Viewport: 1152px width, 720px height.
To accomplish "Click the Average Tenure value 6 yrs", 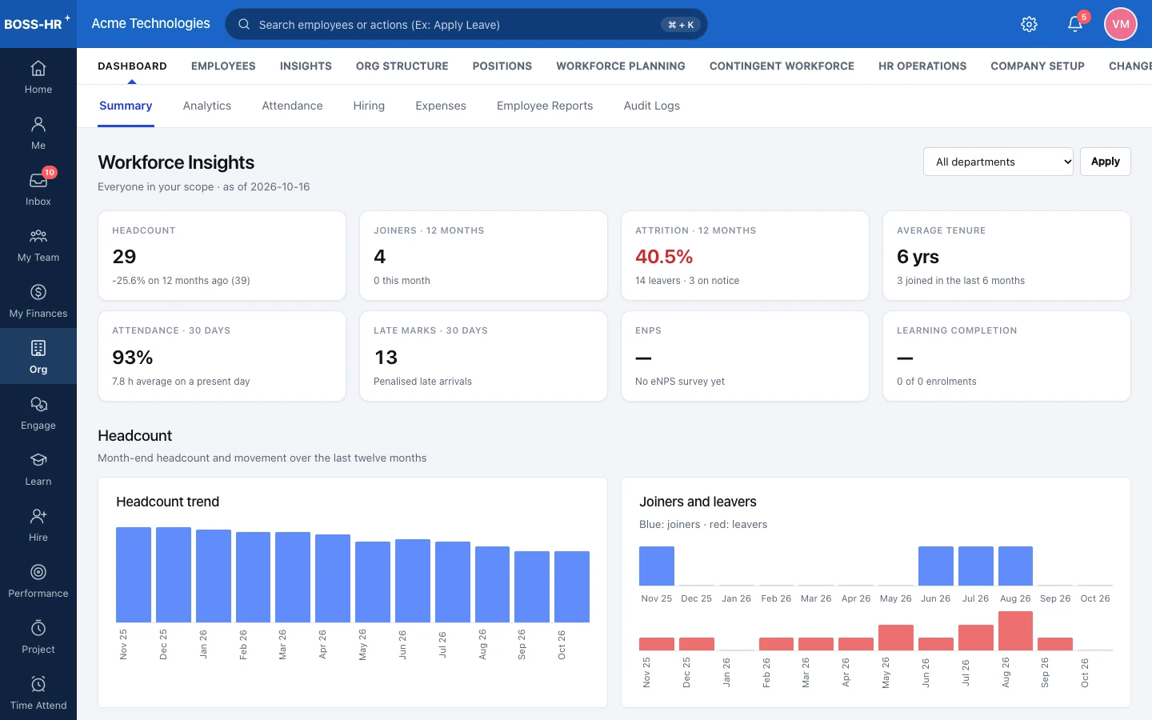I will click(x=918, y=257).
